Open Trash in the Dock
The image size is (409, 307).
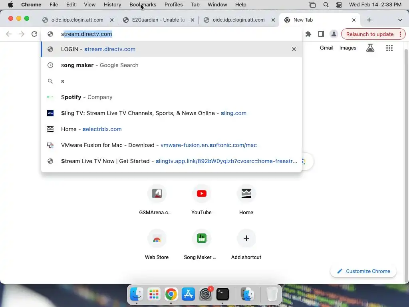pyautogui.click(x=272, y=294)
